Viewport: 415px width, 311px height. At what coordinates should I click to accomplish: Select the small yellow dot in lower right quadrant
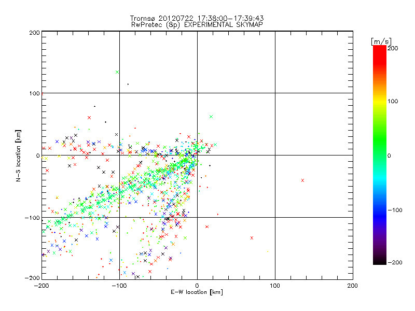click(268, 251)
